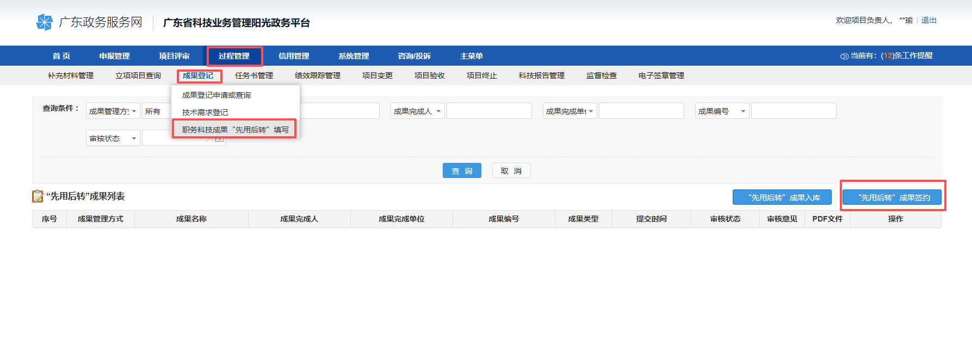Focus the 成果完成人 text input
Image resolution: width=972 pixels, height=342 pixels.
[489, 111]
